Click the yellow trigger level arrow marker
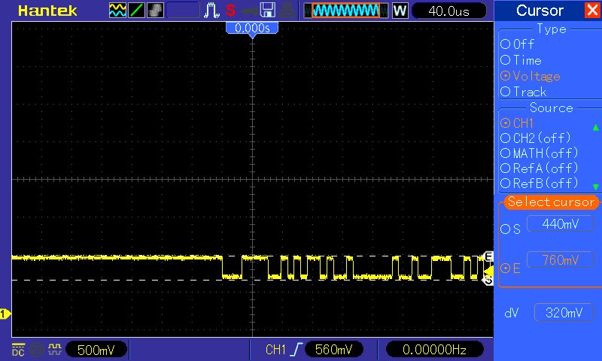602x361 pixels. [489, 271]
